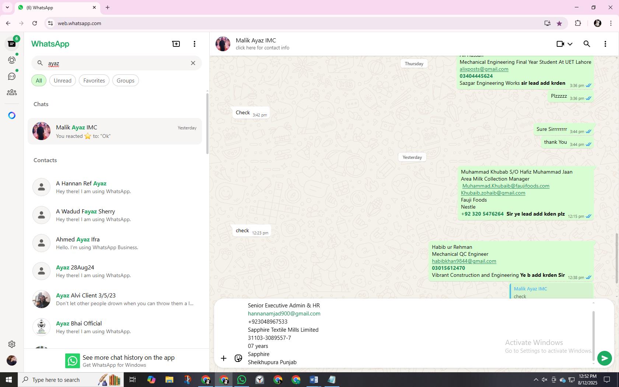Search within the chat using magnifier
Viewport: 619px width, 387px height.
tap(587, 44)
